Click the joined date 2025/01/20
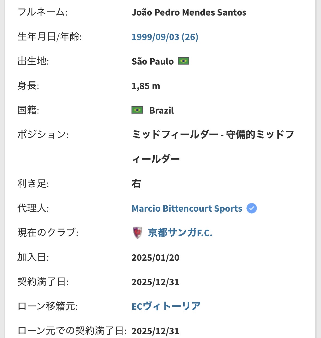The height and width of the screenshot is (338, 321). point(155,257)
